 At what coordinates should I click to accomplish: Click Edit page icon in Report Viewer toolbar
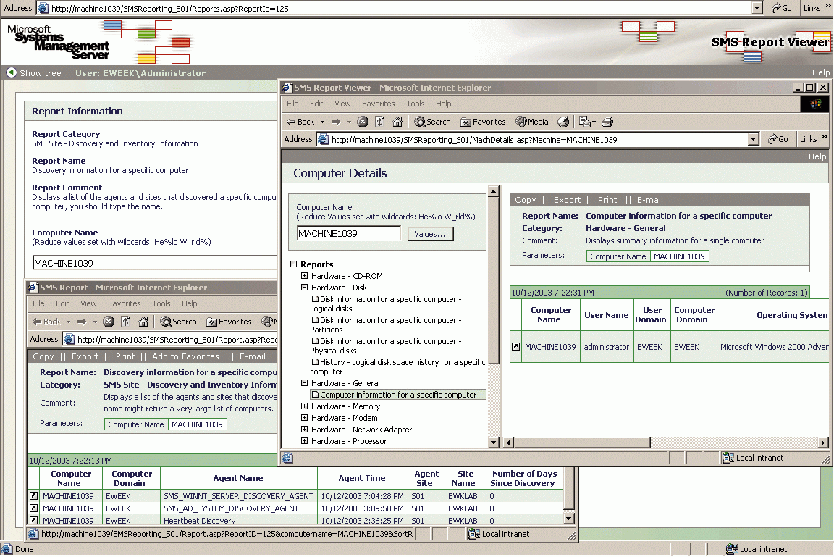click(584, 122)
